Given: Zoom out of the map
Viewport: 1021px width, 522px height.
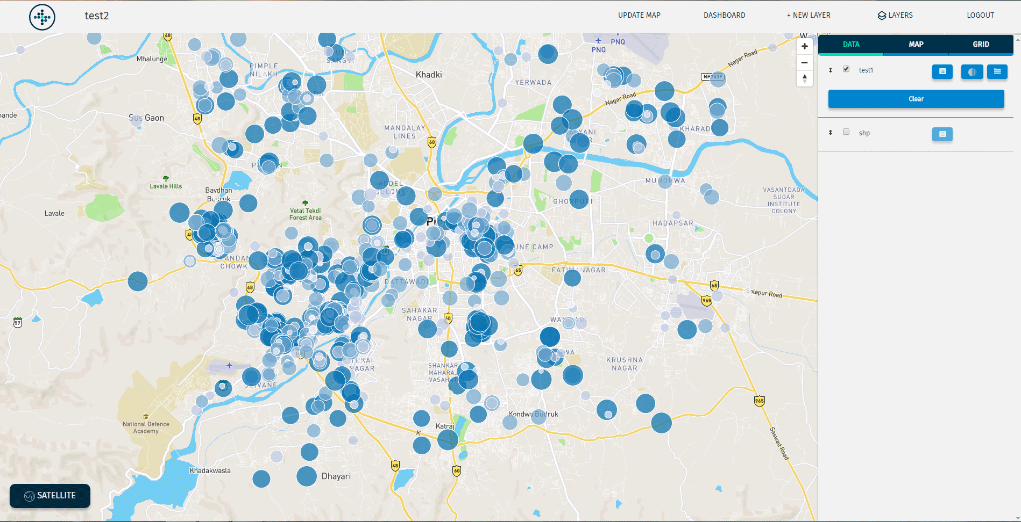Looking at the screenshot, I should [804, 63].
